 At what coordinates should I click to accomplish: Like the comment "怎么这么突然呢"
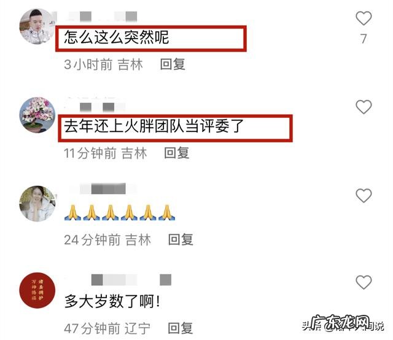[x=364, y=18]
